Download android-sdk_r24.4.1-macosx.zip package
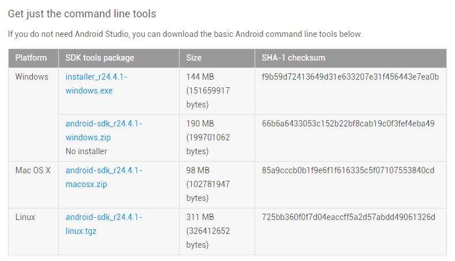 coord(104,177)
